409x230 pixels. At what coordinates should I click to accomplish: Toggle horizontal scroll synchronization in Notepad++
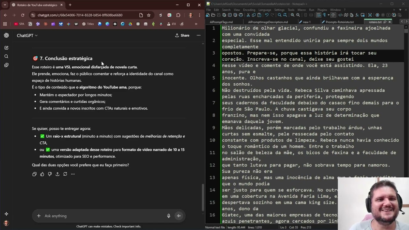311,15
